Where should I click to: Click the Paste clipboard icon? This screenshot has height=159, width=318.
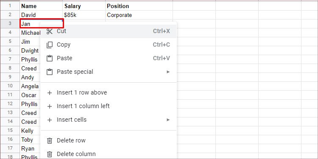click(50, 59)
